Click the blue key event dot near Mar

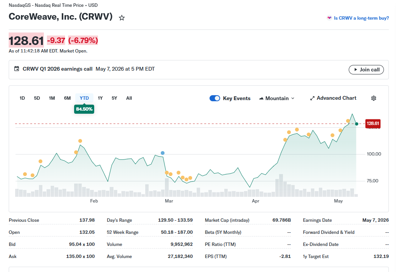(163, 153)
